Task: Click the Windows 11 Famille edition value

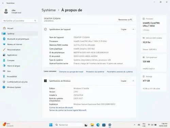Action: [x=81, y=88]
